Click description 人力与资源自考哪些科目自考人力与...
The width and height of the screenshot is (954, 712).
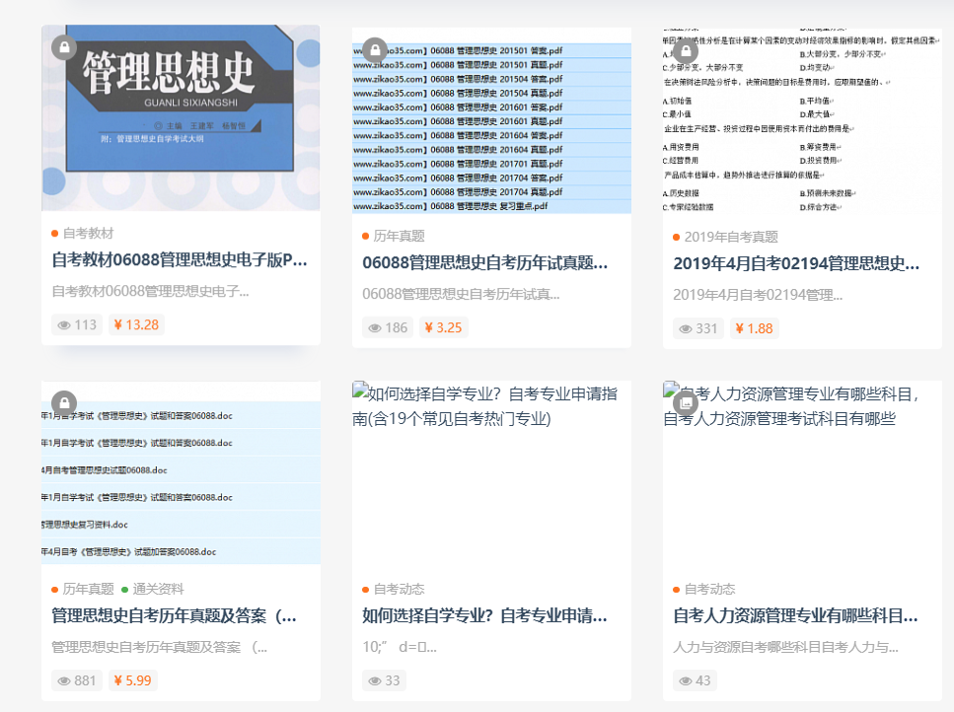[x=785, y=647]
